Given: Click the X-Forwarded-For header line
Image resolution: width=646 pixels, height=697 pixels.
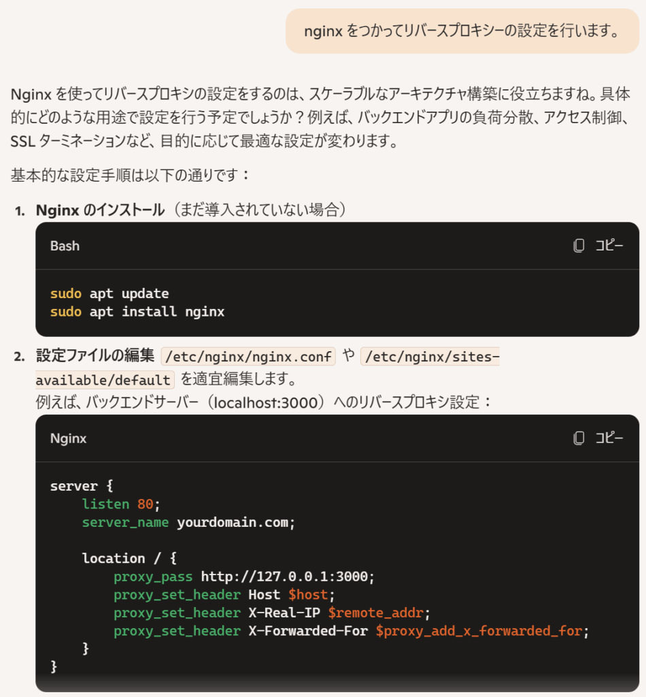Looking at the screenshot, I should [x=351, y=631].
